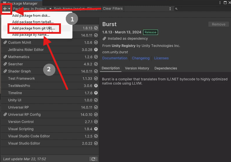Select the Universal RP package
Viewport: 231px width, 162px height.
pos(50,107)
